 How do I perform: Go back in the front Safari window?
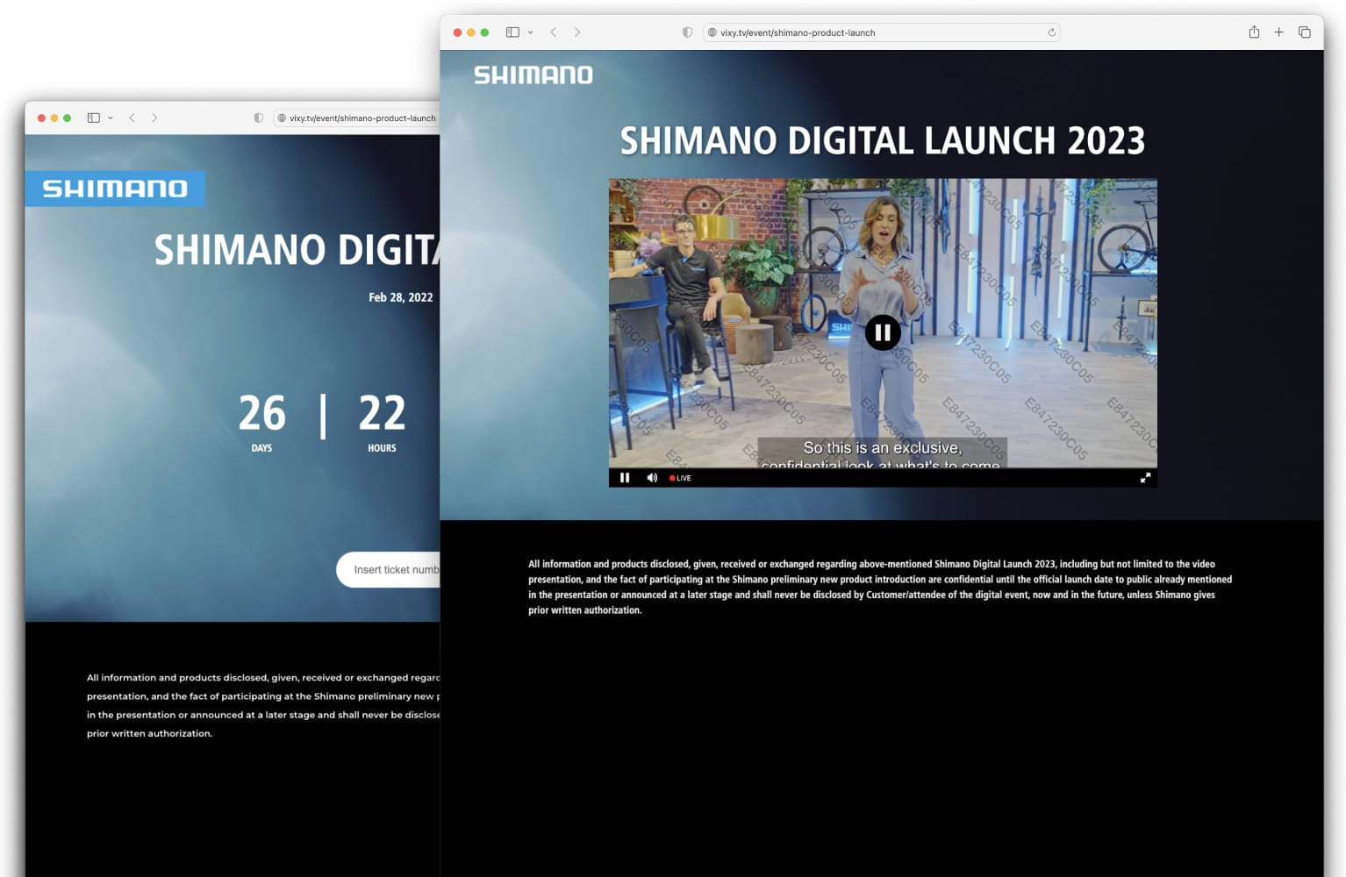[x=554, y=32]
